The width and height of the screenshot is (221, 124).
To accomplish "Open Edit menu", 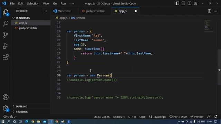I will click(21, 3).
